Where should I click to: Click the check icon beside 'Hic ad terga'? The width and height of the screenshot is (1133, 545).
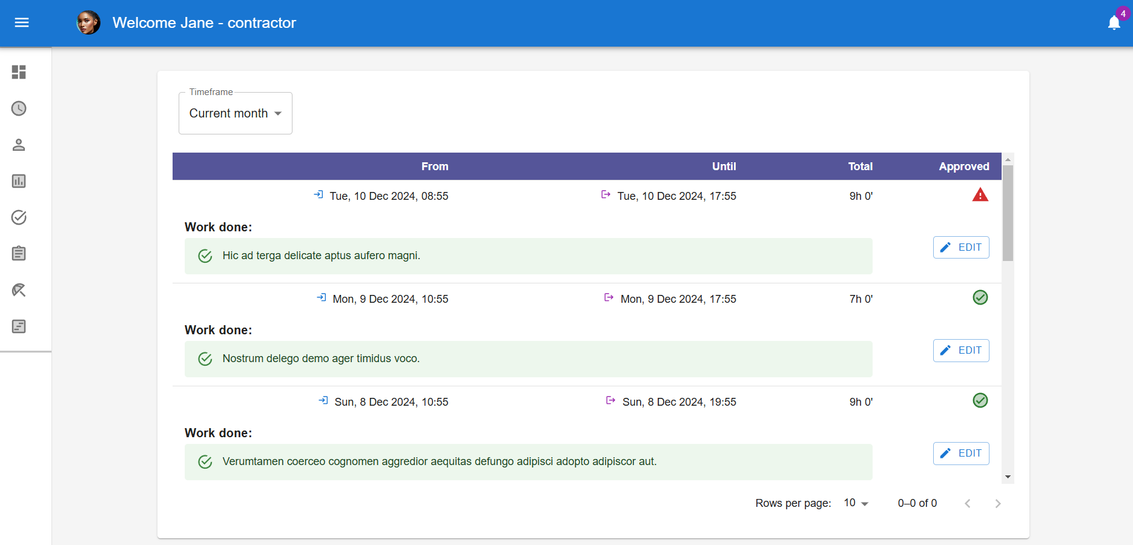205,256
